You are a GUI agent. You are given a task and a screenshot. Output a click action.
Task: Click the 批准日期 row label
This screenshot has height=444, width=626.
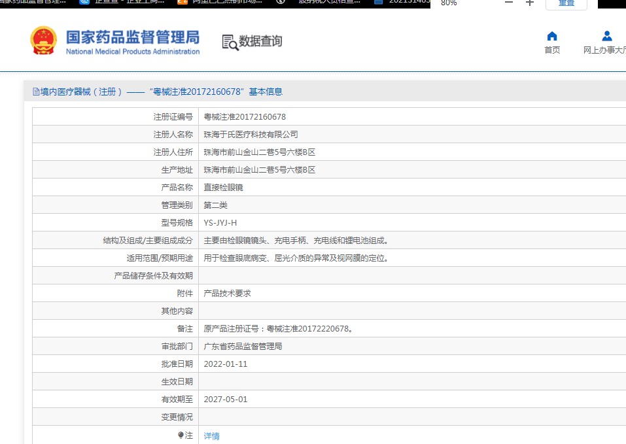pos(177,364)
